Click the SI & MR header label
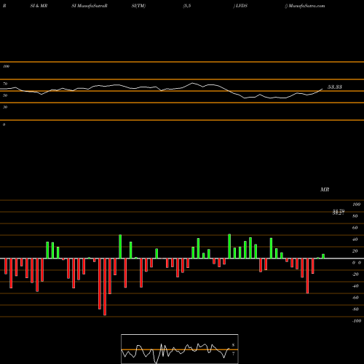364x364 pixels. tap(39, 6)
